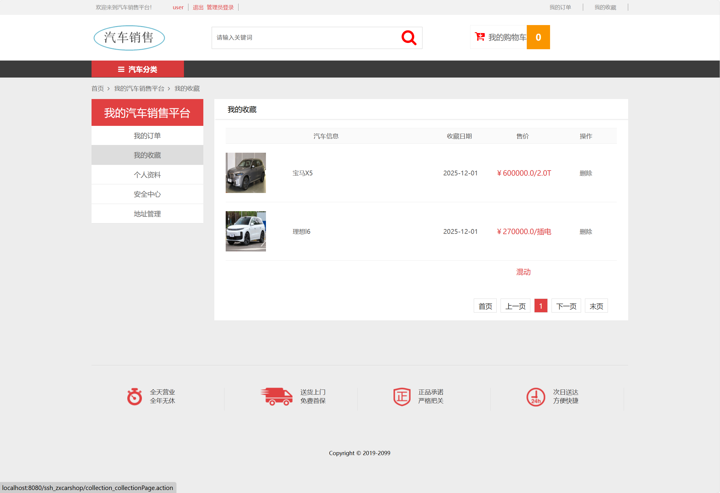Open 地址管理 in the sidebar
Viewport: 720px width, 493px height.
click(147, 214)
